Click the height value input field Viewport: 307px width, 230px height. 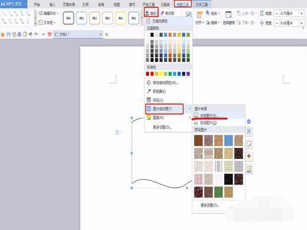pyautogui.click(x=287, y=13)
